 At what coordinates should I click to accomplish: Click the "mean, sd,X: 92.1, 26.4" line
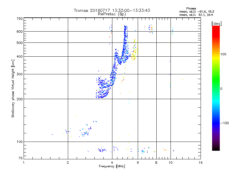click(x=196, y=15)
